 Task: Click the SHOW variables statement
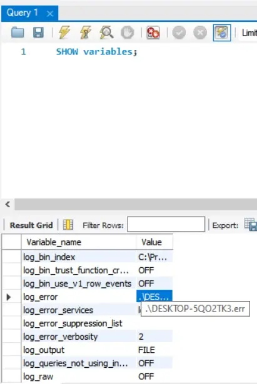click(x=97, y=52)
